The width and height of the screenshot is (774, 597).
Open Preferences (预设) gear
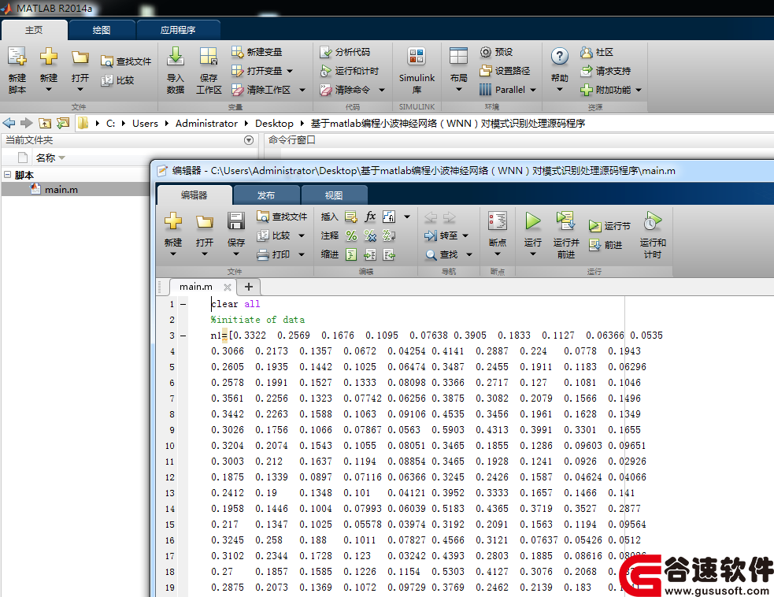496,52
